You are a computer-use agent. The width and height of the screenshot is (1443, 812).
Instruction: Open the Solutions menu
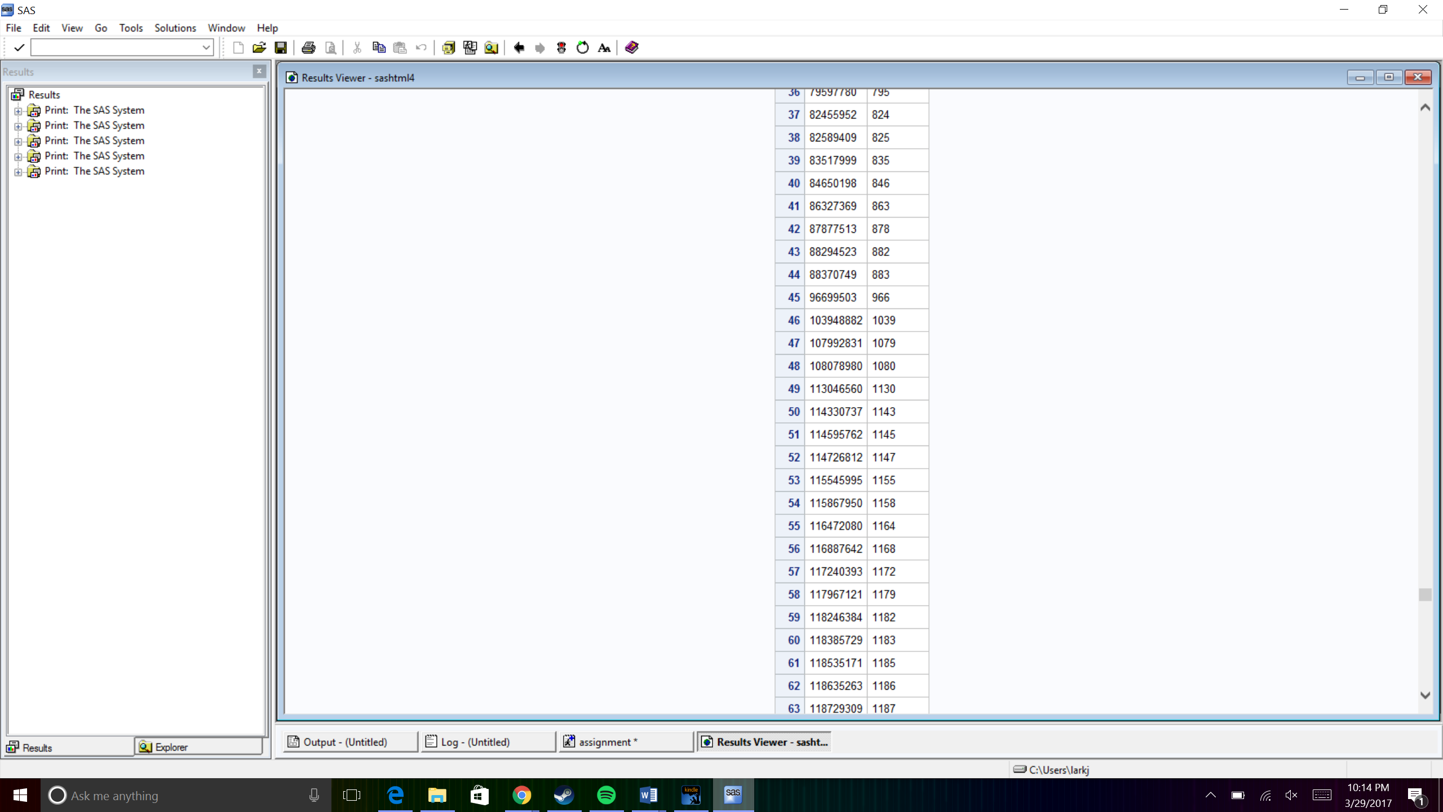175,28
